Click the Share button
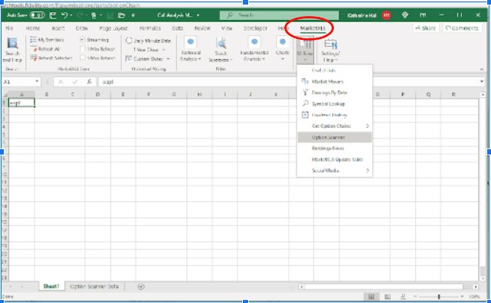The width and height of the screenshot is (491, 303). pyautogui.click(x=425, y=28)
